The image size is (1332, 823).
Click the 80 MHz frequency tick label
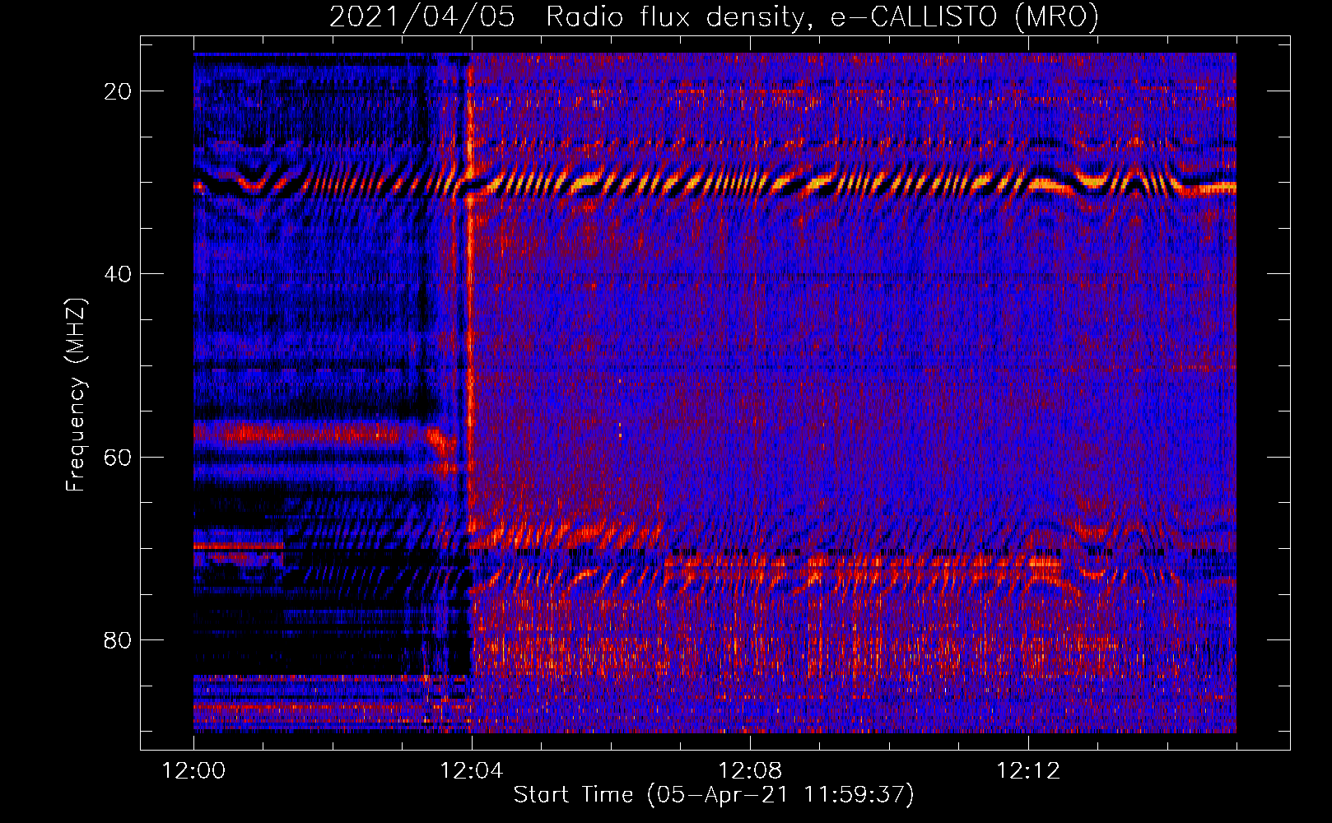pyautogui.click(x=118, y=639)
